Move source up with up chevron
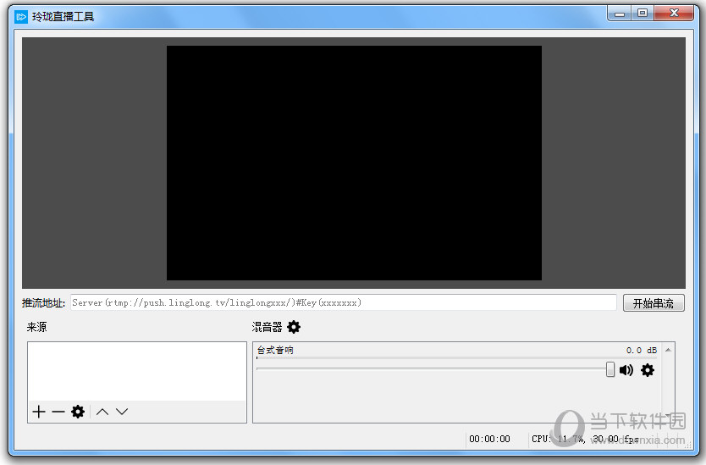The width and height of the screenshot is (706, 465). click(102, 412)
